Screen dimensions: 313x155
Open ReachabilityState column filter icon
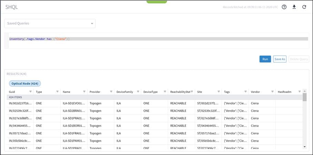click(192, 92)
